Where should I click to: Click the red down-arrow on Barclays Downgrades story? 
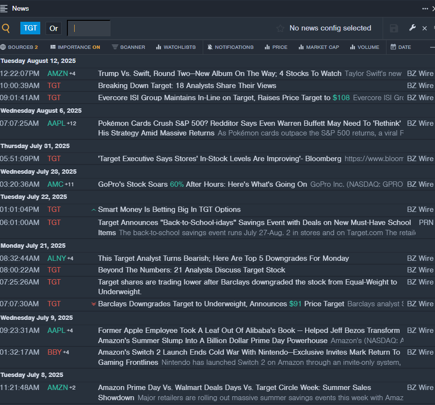tap(94, 304)
